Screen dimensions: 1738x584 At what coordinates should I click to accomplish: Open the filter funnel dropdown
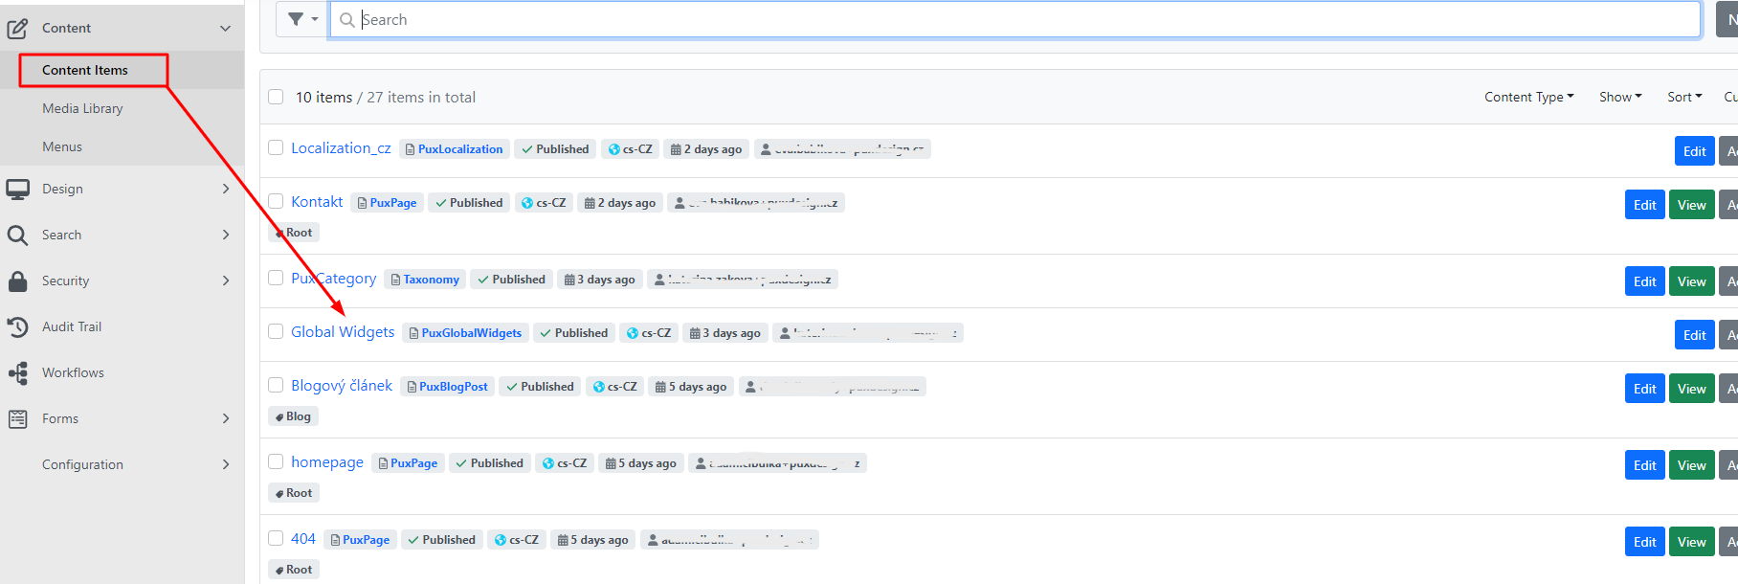point(302,19)
